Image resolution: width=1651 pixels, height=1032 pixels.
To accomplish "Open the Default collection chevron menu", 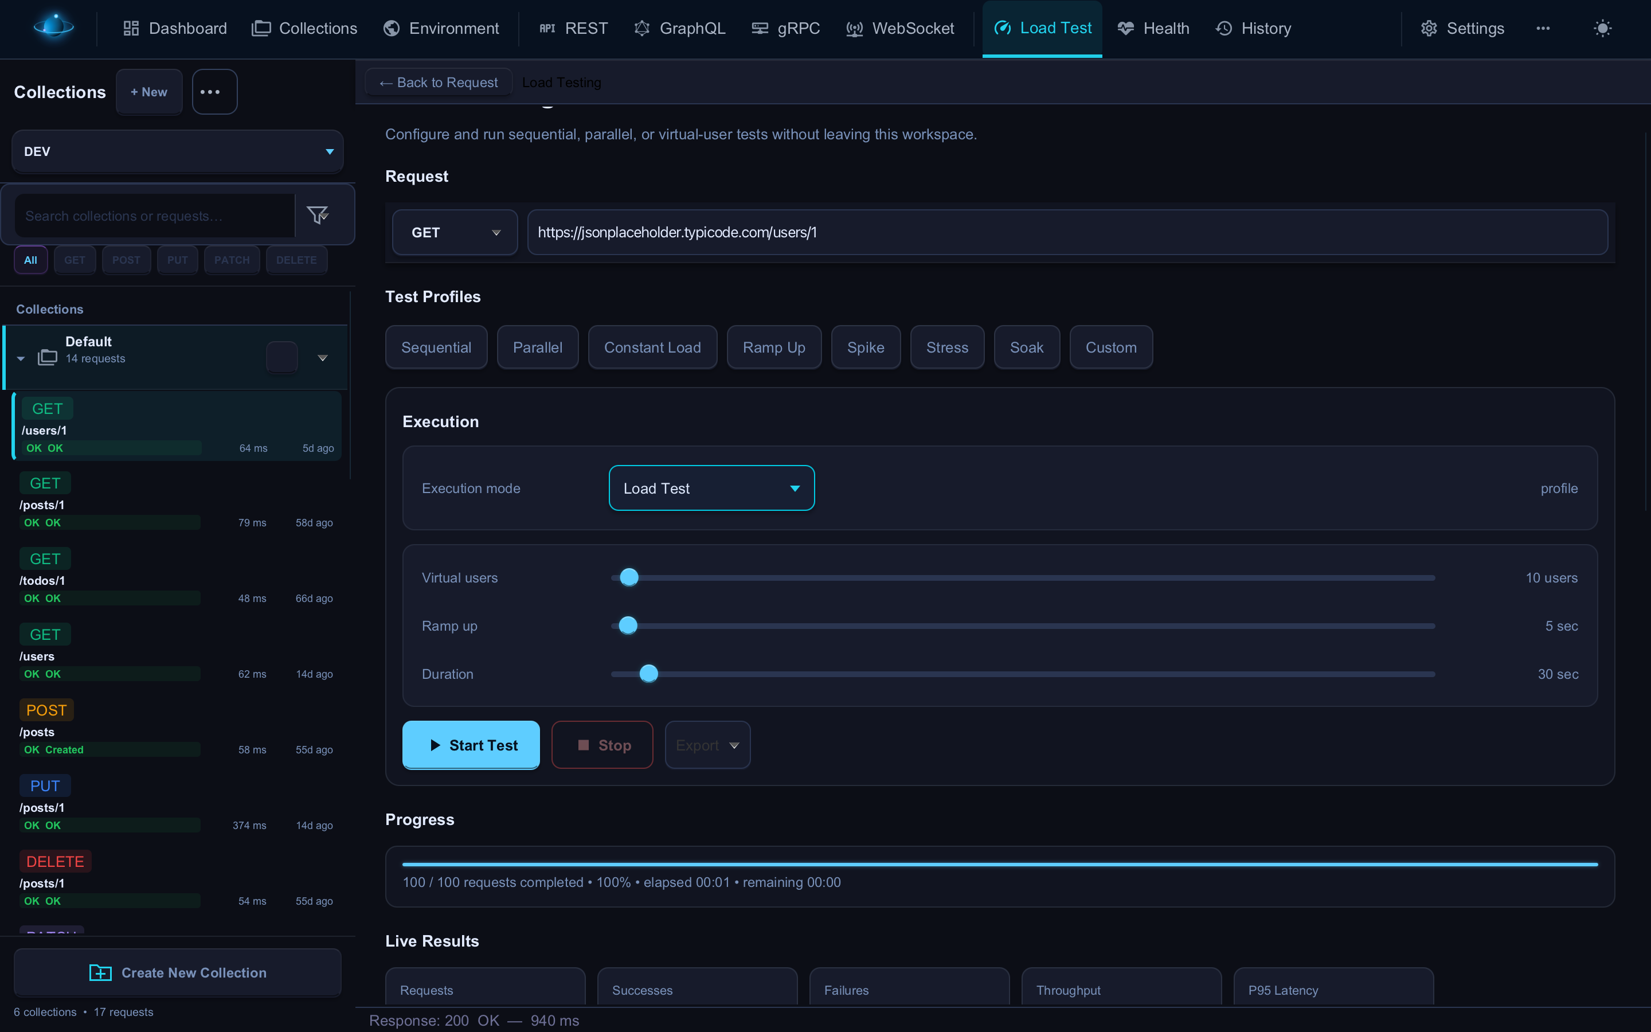I will click(323, 358).
